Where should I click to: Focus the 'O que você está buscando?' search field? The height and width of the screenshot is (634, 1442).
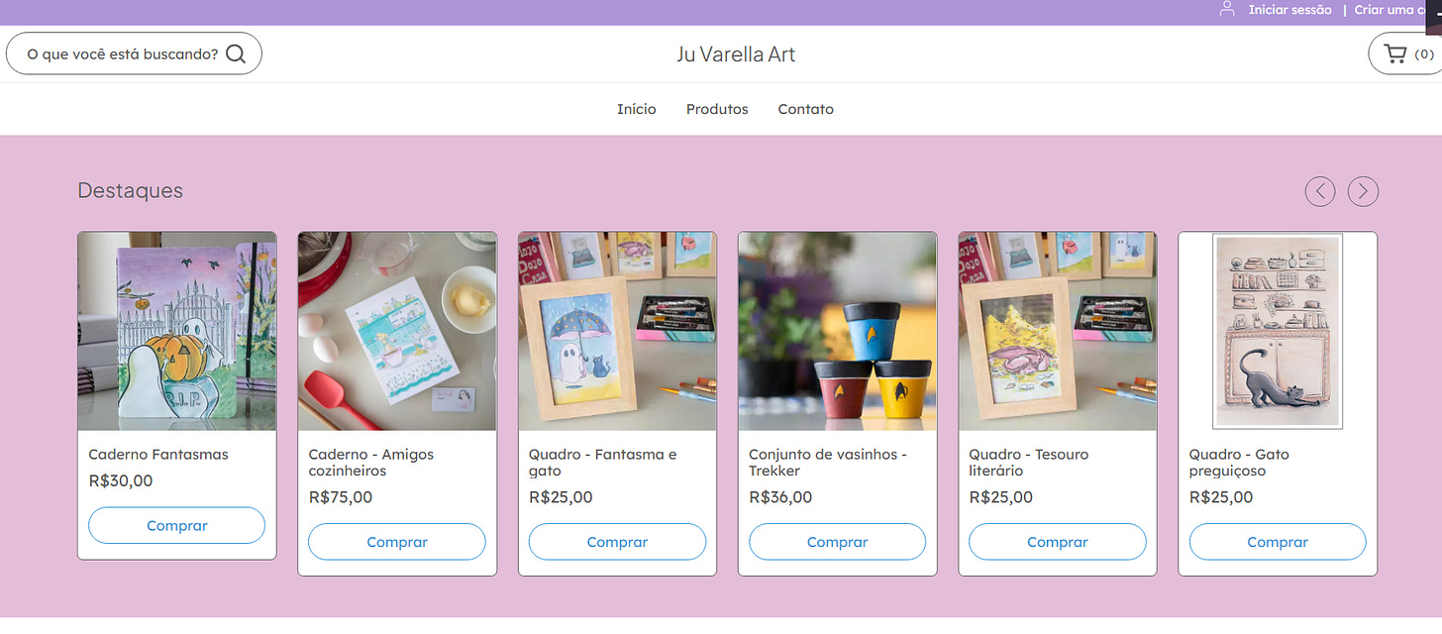point(134,53)
